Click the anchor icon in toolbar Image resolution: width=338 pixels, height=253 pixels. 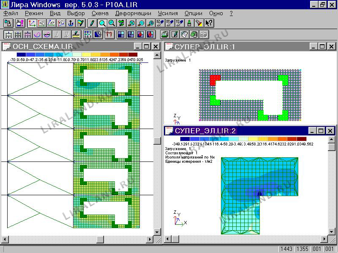pyautogui.click(x=70, y=23)
